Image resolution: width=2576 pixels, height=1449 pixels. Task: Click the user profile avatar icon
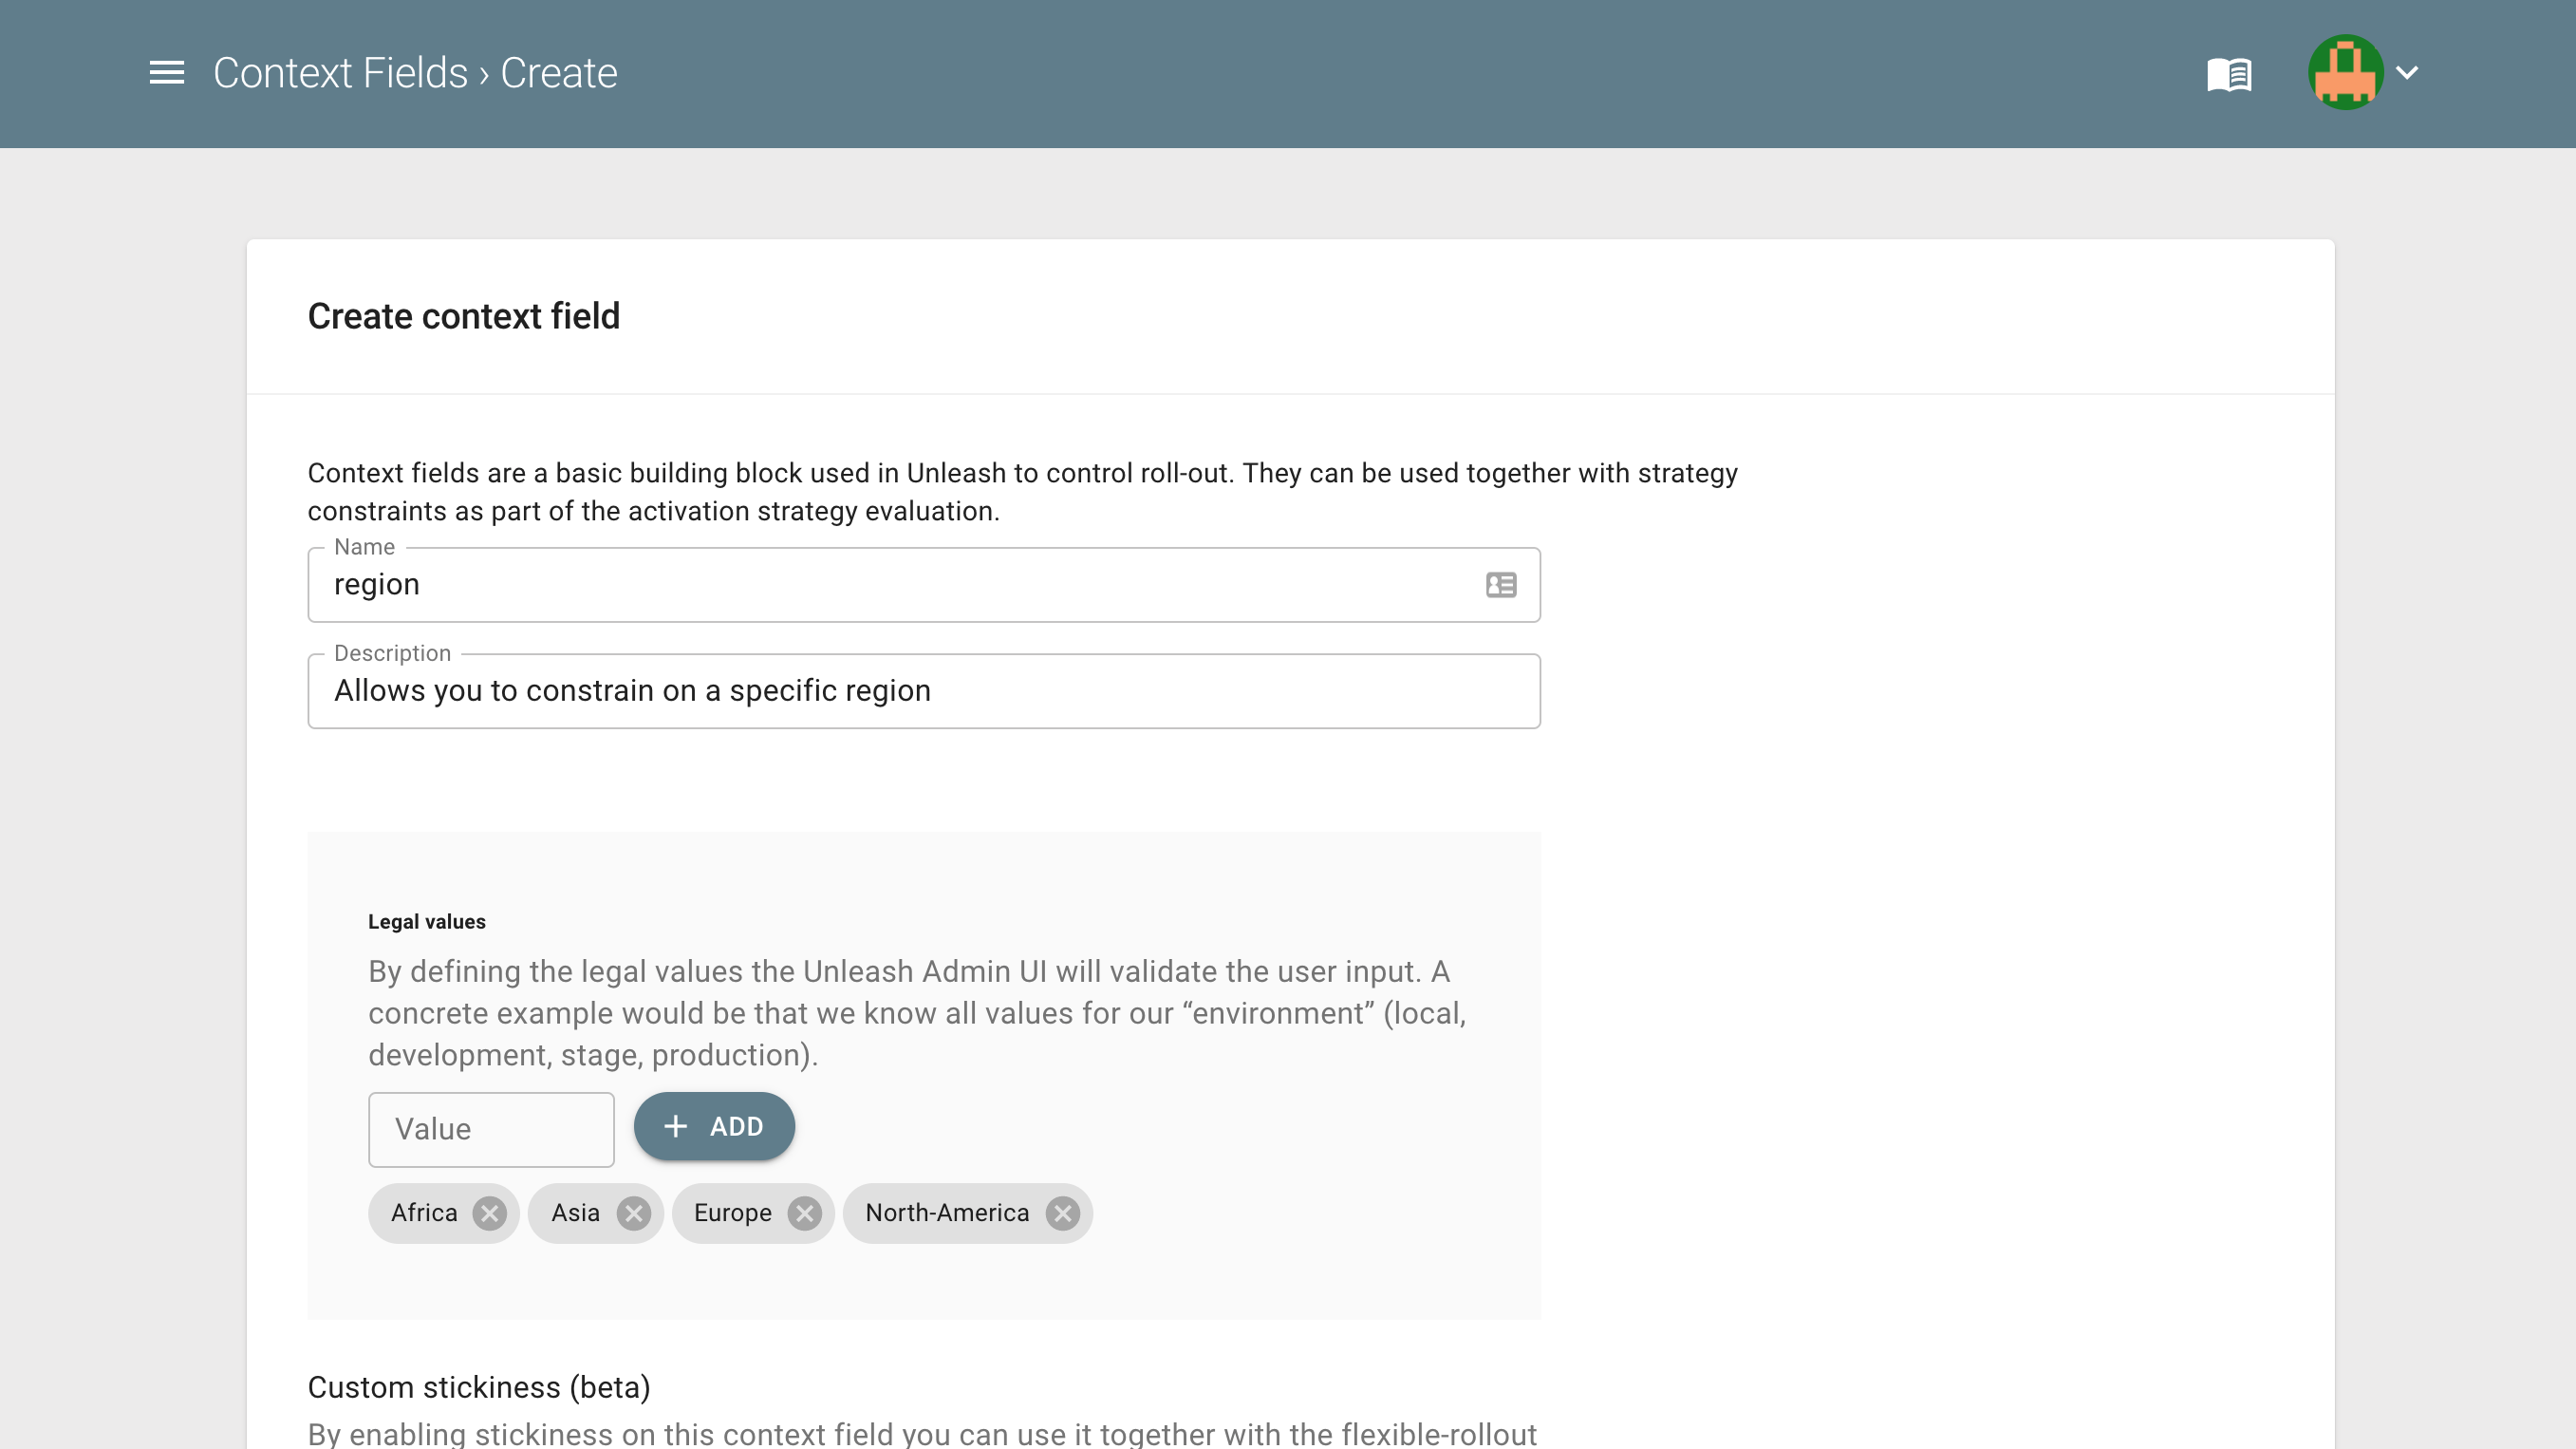click(x=2346, y=72)
